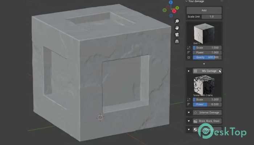The height and width of the screenshot is (145, 254).
Task: Adjust Dirt 1 Power 1.000 slider
Action: (207, 53)
